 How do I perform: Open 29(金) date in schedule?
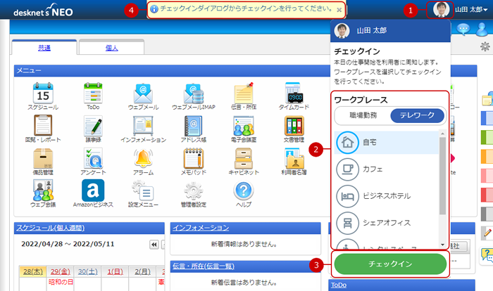tap(61, 271)
